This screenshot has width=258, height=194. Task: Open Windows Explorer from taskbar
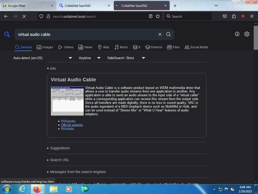tap(53, 189)
